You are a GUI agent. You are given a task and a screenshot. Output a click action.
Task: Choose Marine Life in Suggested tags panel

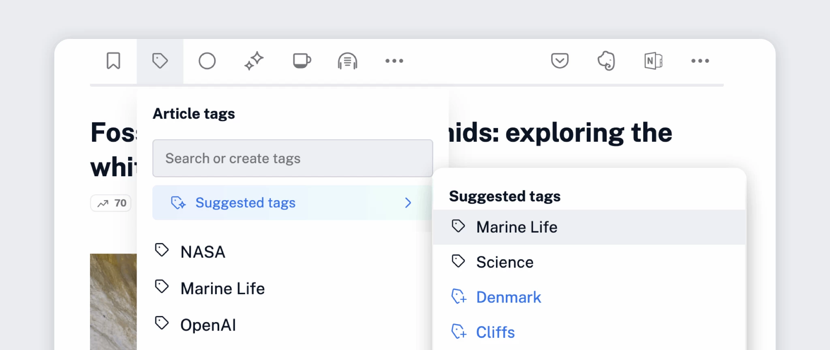click(x=517, y=227)
